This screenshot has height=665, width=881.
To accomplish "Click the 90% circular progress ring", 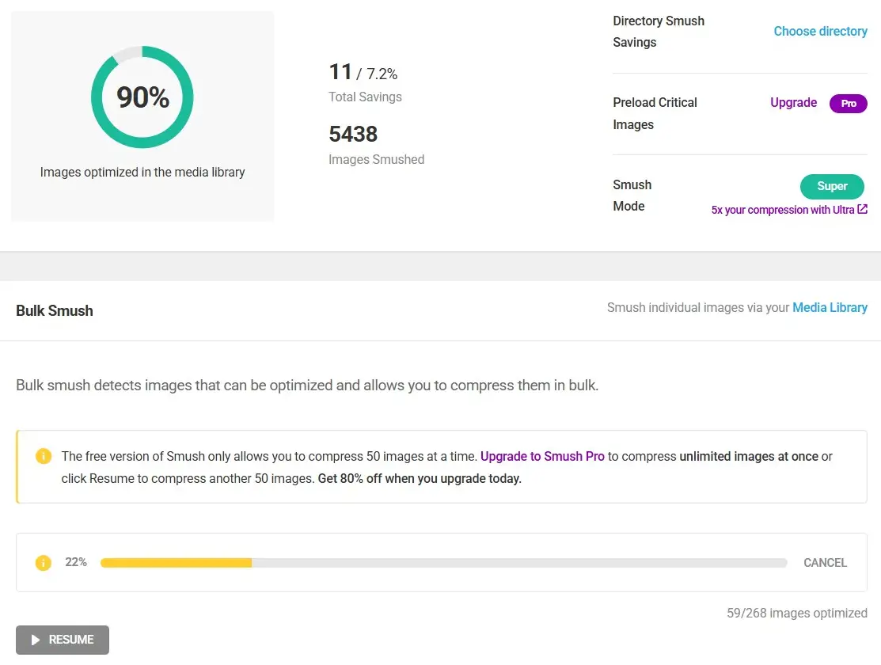I will point(142,97).
